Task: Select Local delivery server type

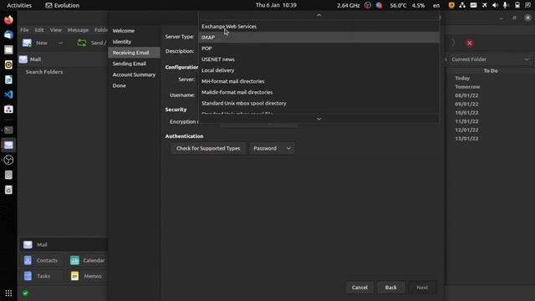Action: [x=318, y=70]
